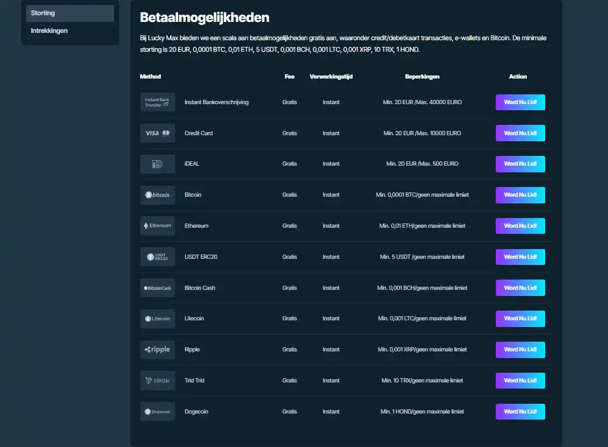Screen dimensions: 608x447
Task: Click Word Nu Lid! in Trid Trid row
Action: tap(520, 381)
